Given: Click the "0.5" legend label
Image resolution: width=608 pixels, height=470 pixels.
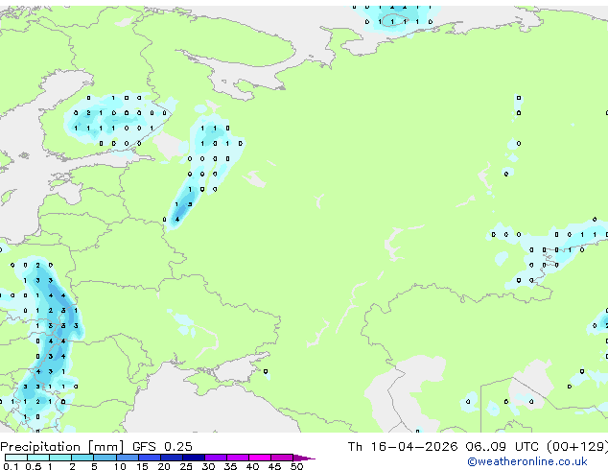Looking at the screenshot, I should click(x=34, y=466).
